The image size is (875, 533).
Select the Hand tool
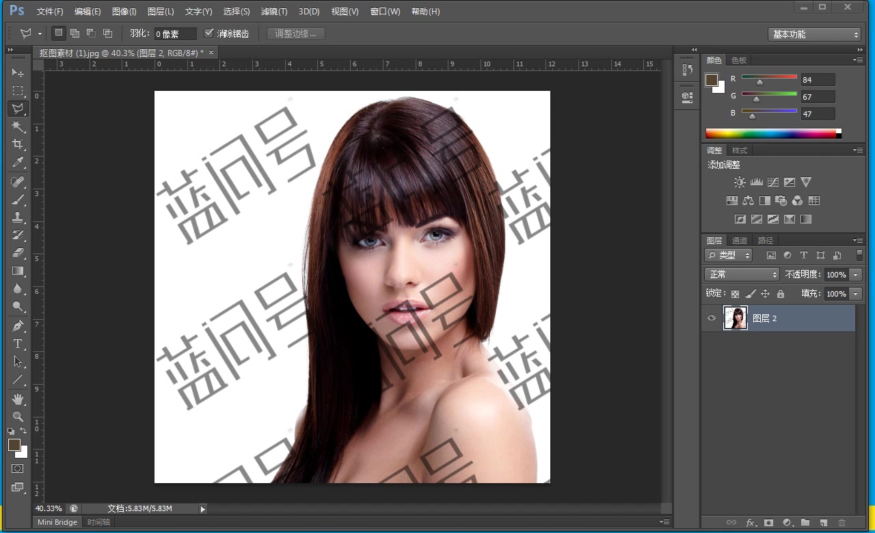[18, 398]
